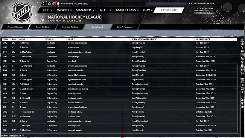Viewport: 245px width, 138px height.
Task: Sort by BODY REGION/TENDENCY column
Action: (x=144, y=40)
